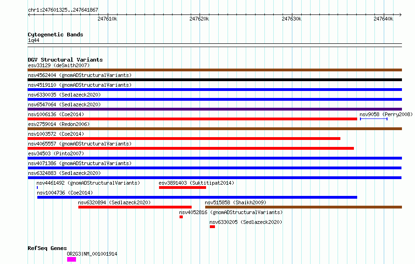Select the purple nsv6547064 variant bar

[214, 109]
